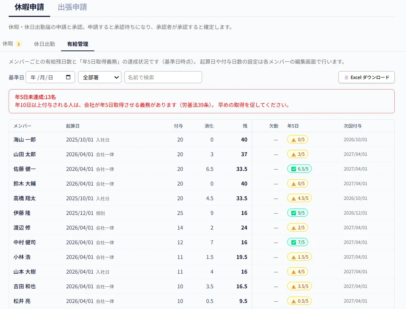
Task: Click the 消化 column header
Action: tap(209, 126)
